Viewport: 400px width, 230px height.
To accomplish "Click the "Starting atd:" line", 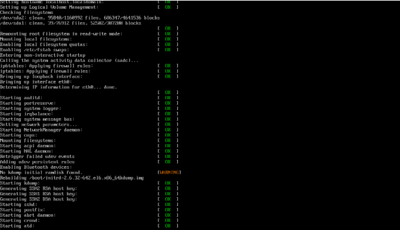I will 17,226.
